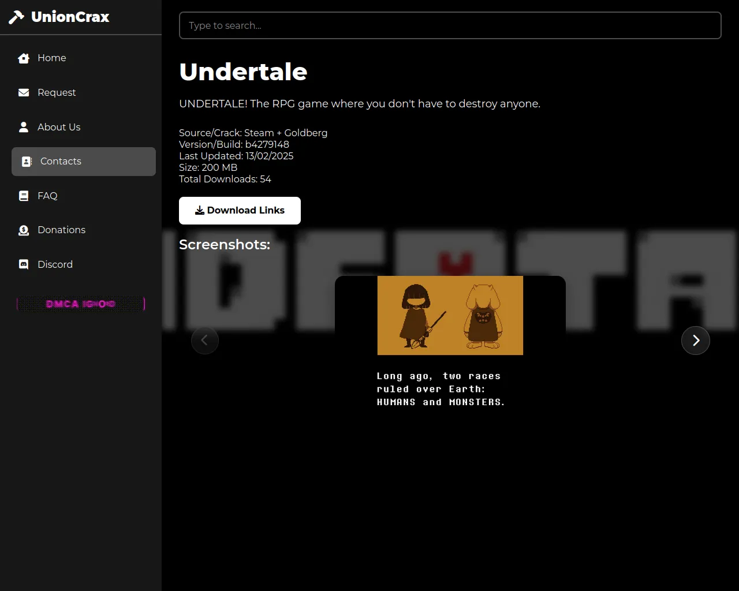
Task: Click the house icon in the sidebar
Action: click(x=24, y=58)
